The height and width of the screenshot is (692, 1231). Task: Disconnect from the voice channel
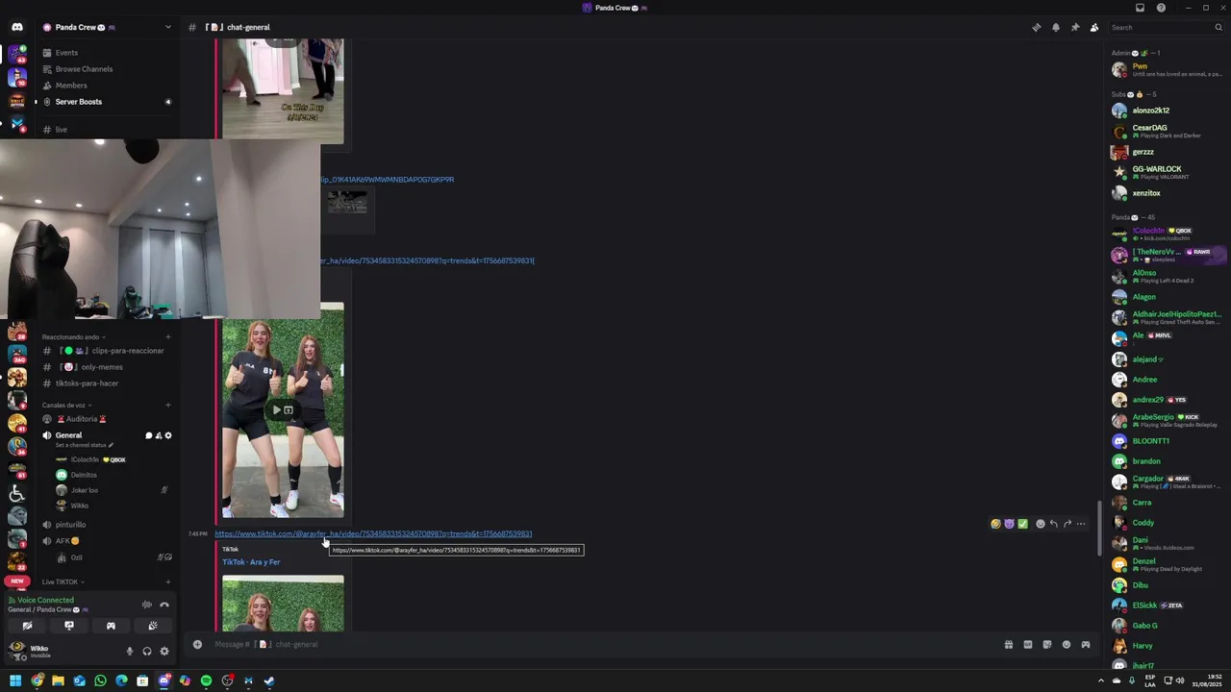pyautogui.click(x=164, y=605)
